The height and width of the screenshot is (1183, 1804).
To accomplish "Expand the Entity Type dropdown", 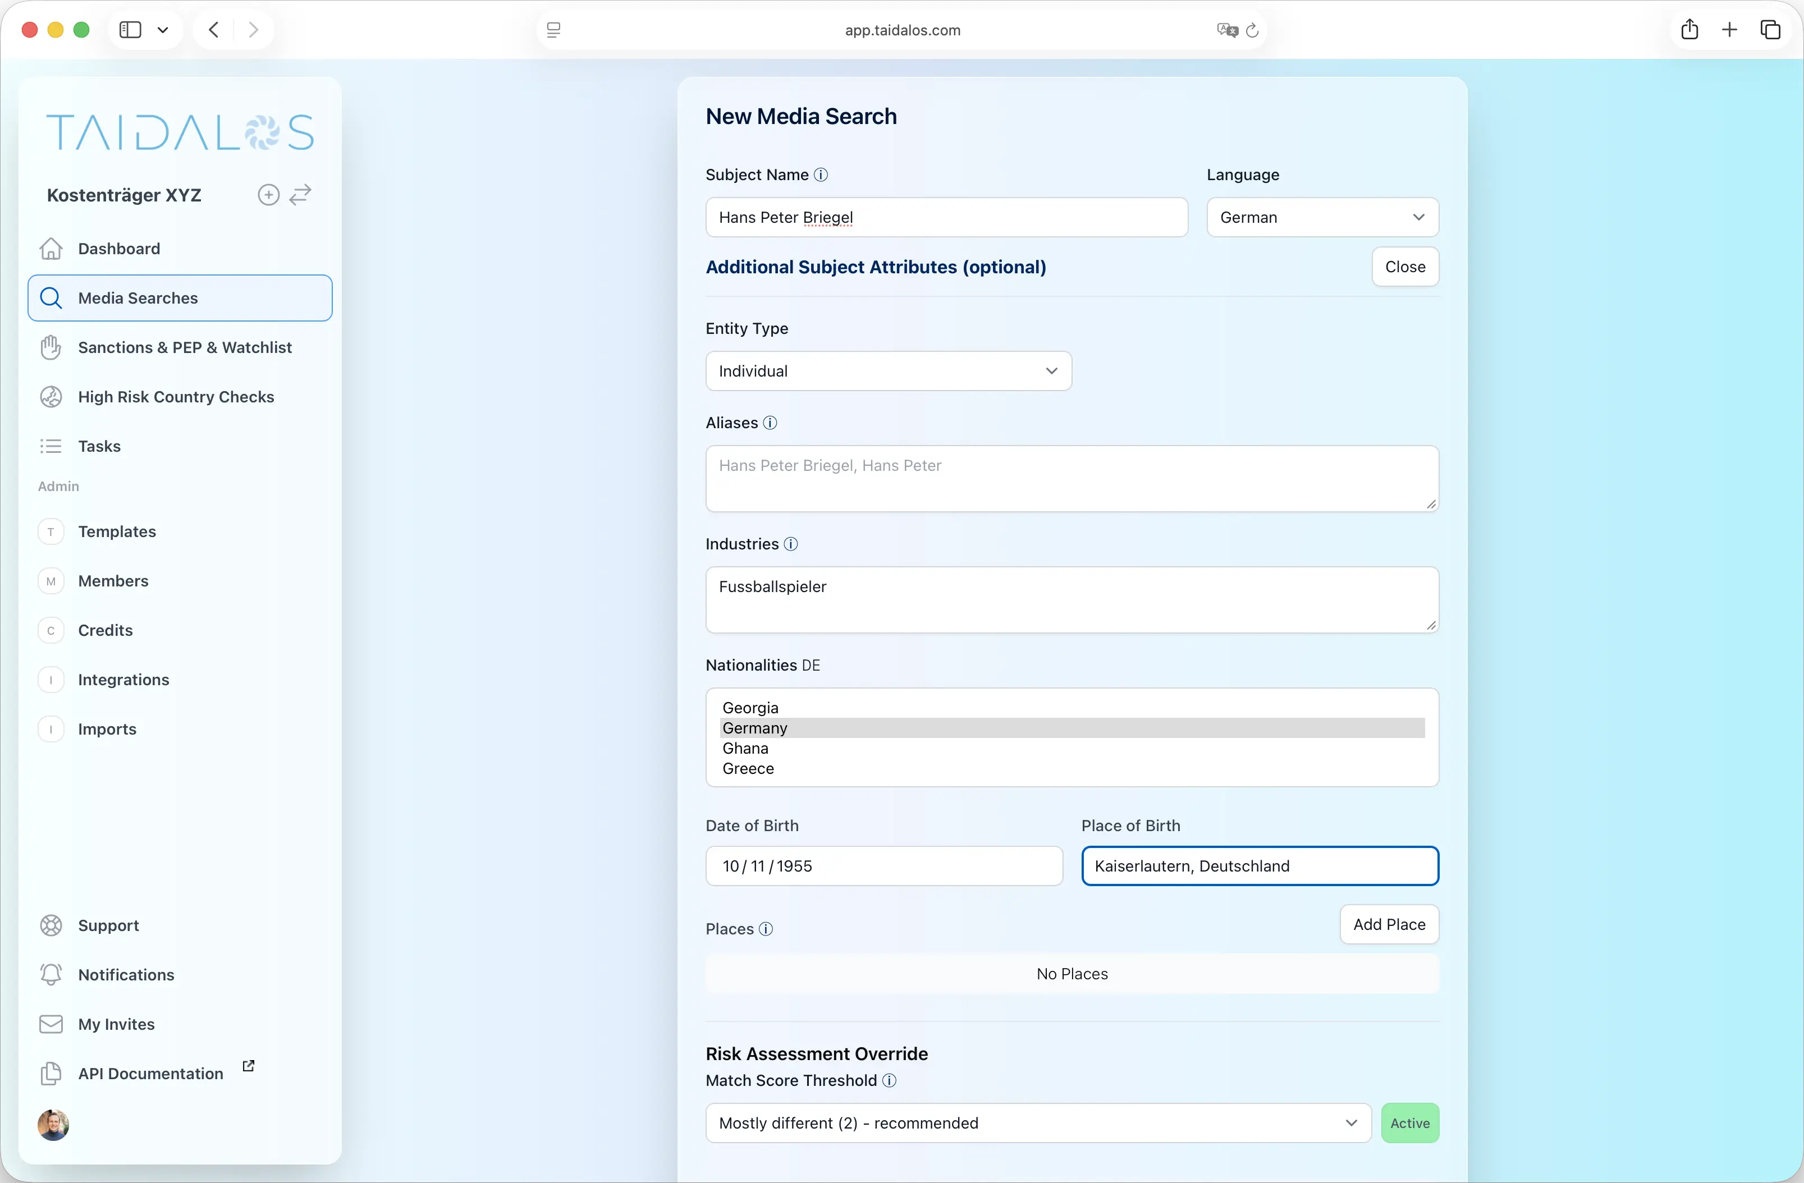I will point(887,370).
